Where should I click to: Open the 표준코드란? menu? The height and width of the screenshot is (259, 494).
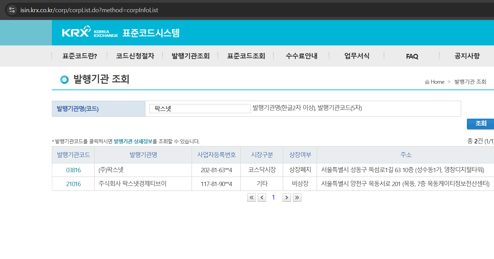click(80, 56)
